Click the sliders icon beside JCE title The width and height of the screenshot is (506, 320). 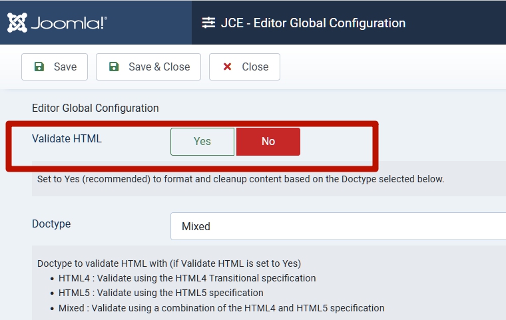(x=208, y=23)
